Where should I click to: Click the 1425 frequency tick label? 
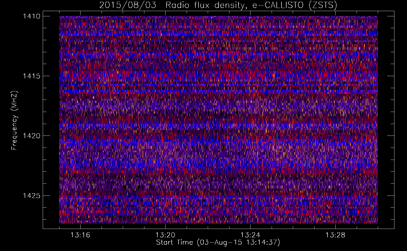pyautogui.click(x=31, y=196)
